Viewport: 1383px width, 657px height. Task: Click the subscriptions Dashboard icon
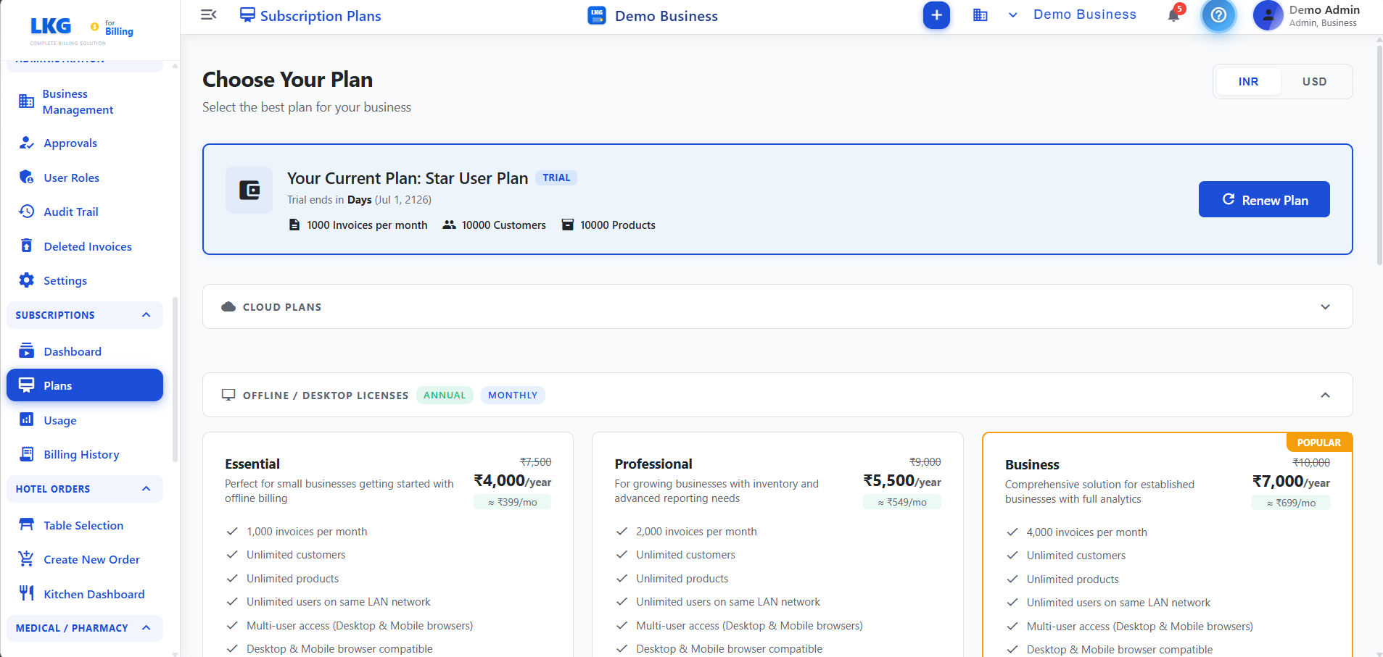click(x=27, y=351)
